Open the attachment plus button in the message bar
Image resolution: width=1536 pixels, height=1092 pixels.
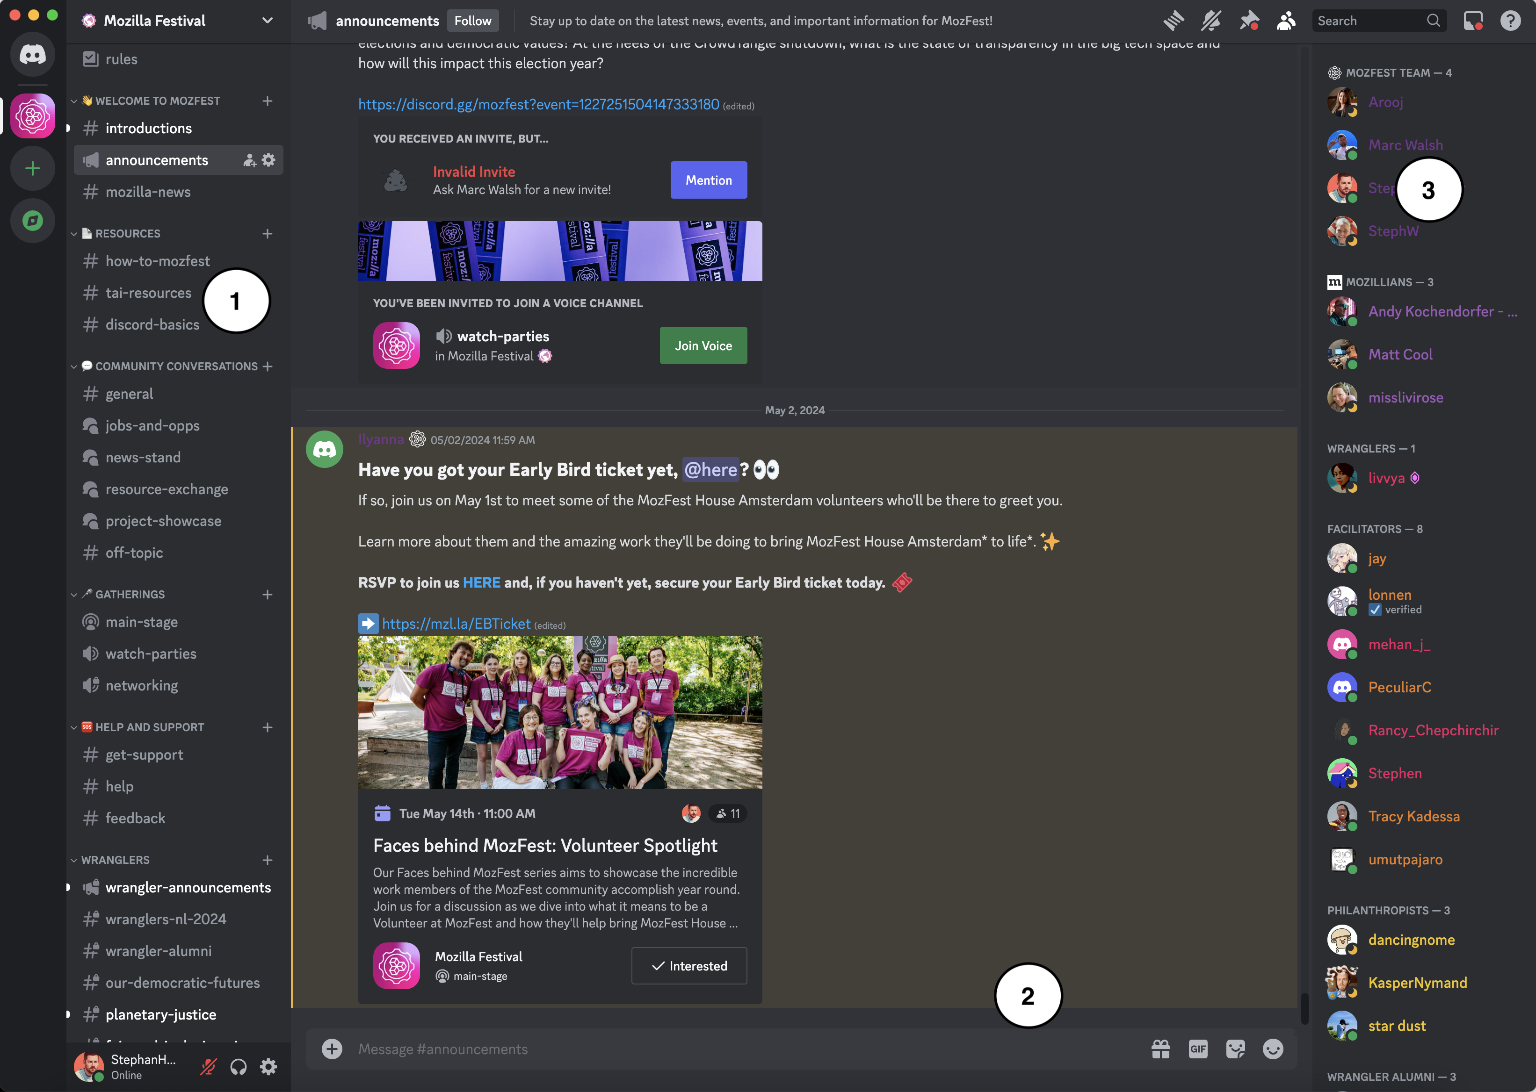[332, 1049]
